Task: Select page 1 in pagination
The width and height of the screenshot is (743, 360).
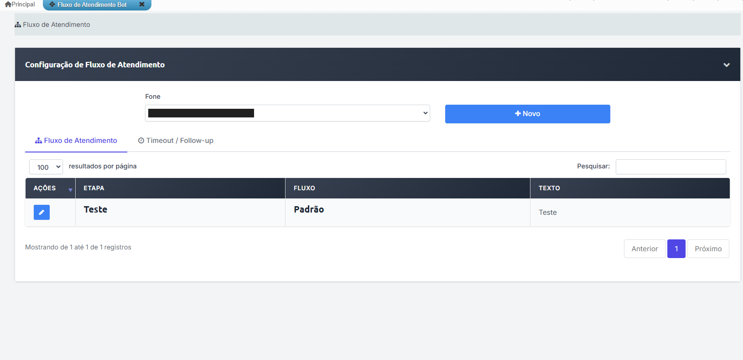Action: [x=676, y=248]
